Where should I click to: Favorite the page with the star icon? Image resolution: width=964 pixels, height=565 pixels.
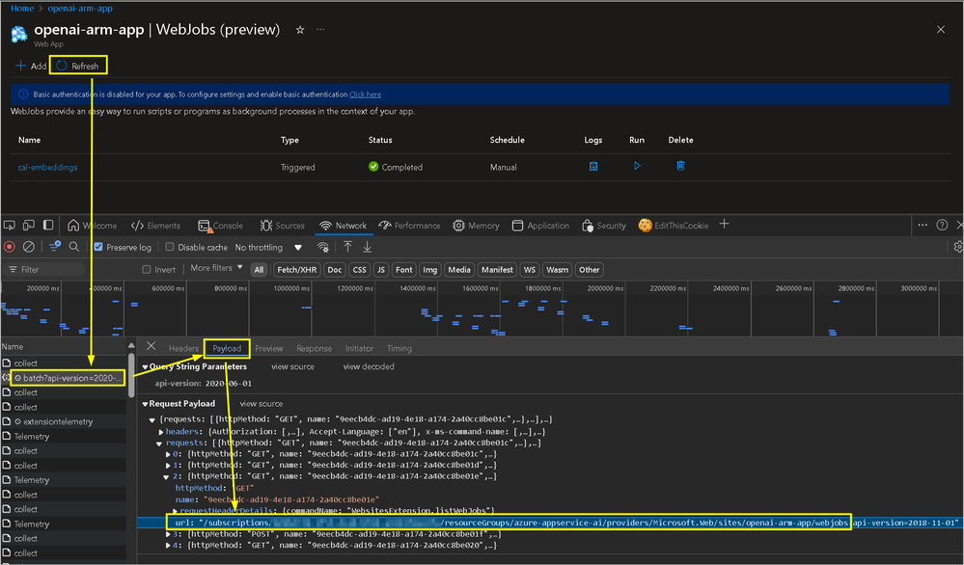point(300,30)
